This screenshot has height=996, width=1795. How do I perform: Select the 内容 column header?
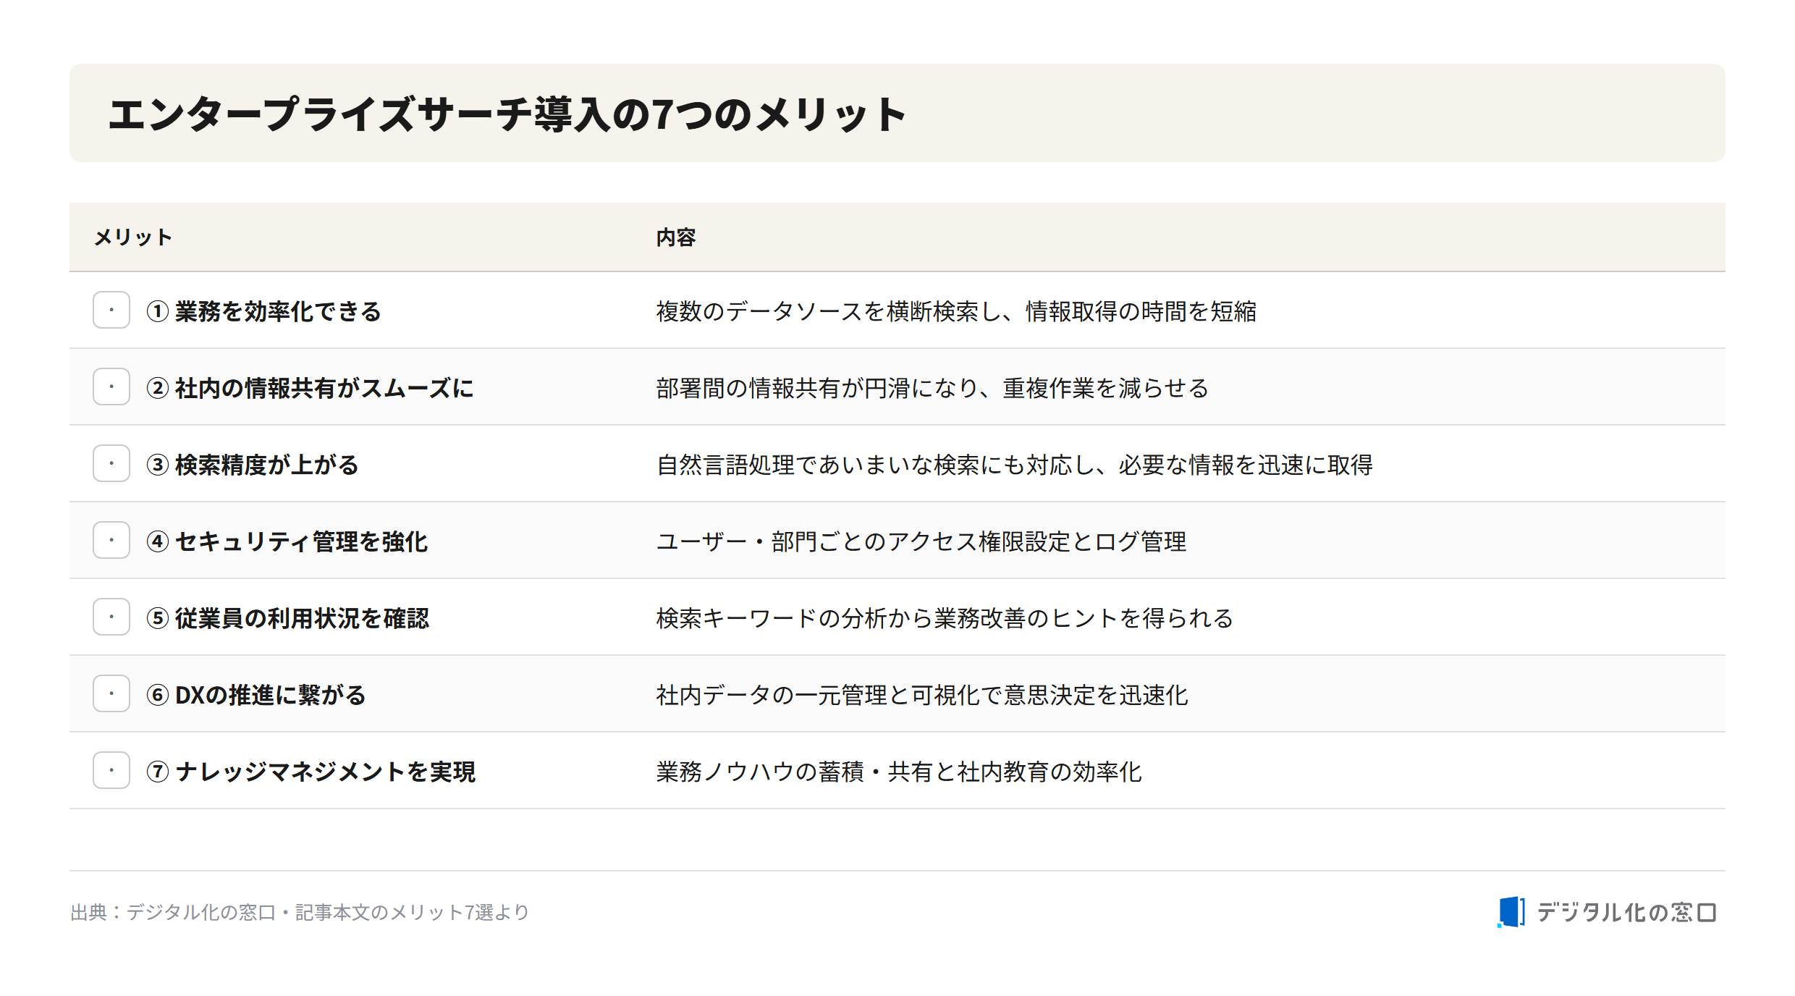676,237
